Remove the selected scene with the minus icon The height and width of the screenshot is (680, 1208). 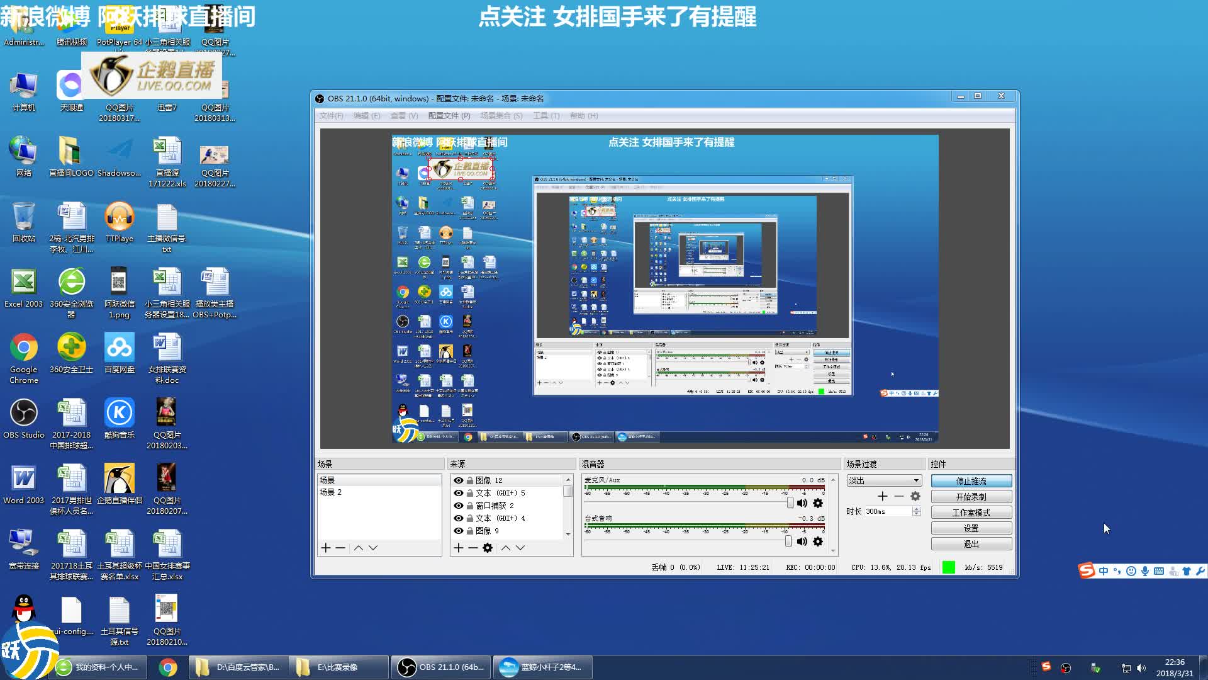pyautogui.click(x=340, y=548)
